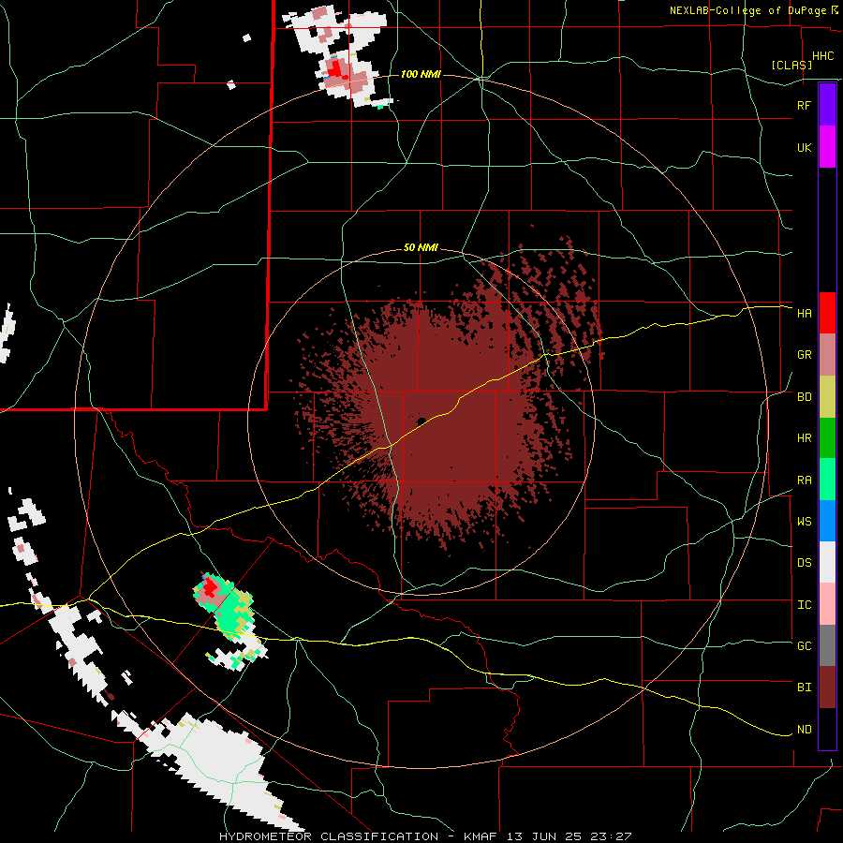The height and width of the screenshot is (843, 843).
Task: Select the gray GC ground clutter swatch
Action: tap(827, 645)
